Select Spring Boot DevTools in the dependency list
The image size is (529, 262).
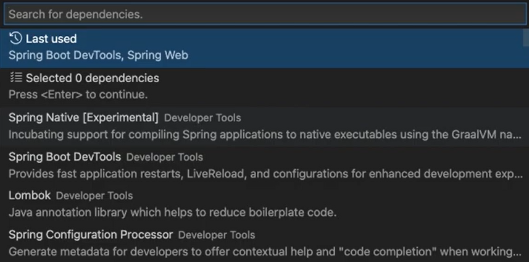pos(65,157)
